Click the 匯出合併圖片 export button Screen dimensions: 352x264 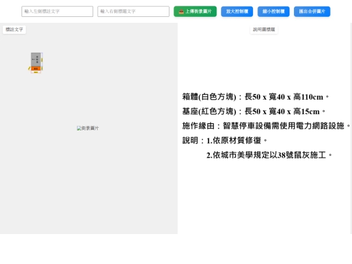312,12
